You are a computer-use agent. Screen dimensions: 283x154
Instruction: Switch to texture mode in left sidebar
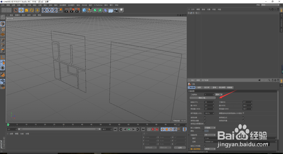(x=3, y=29)
